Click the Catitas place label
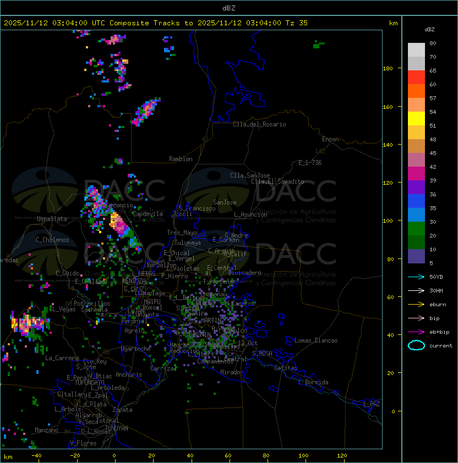The width and height of the screenshot is (458, 463). 286,368
